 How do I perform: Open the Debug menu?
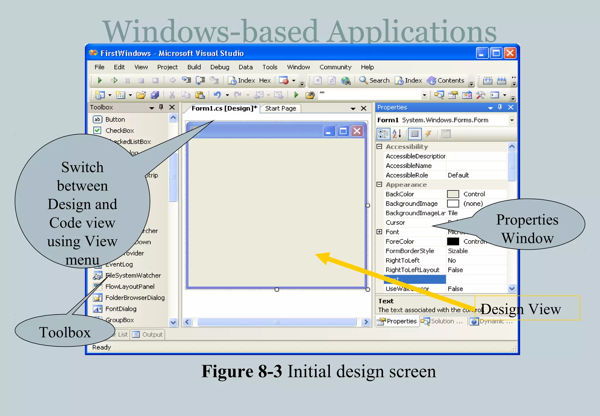pos(220,67)
